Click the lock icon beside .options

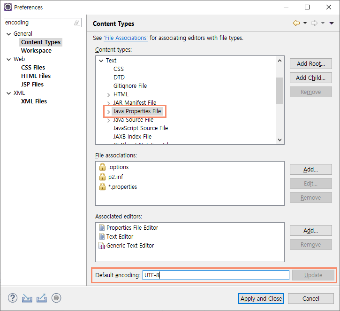pyautogui.click(x=102, y=167)
